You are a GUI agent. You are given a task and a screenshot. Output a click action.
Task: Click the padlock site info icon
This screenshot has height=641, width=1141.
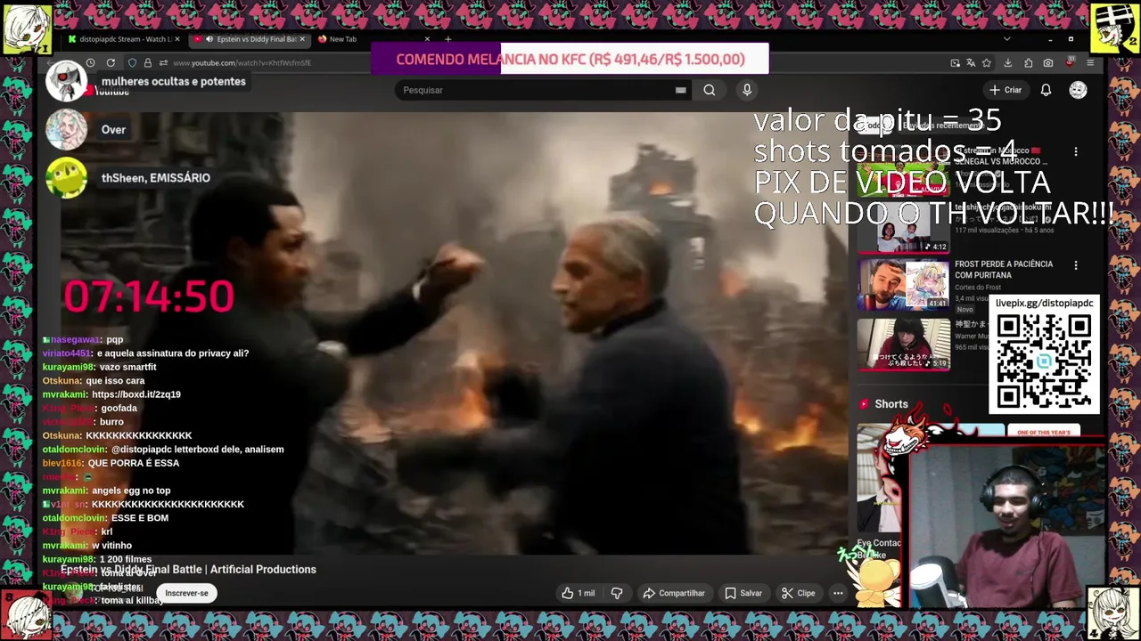click(147, 63)
